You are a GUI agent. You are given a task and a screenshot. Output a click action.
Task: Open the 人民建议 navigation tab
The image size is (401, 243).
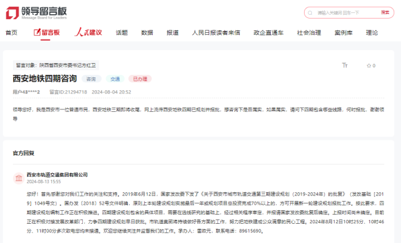coord(88,32)
